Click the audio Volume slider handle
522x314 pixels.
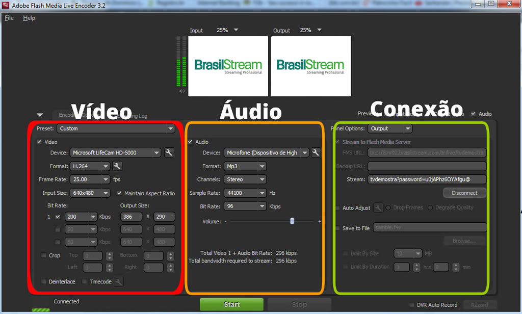coord(292,221)
